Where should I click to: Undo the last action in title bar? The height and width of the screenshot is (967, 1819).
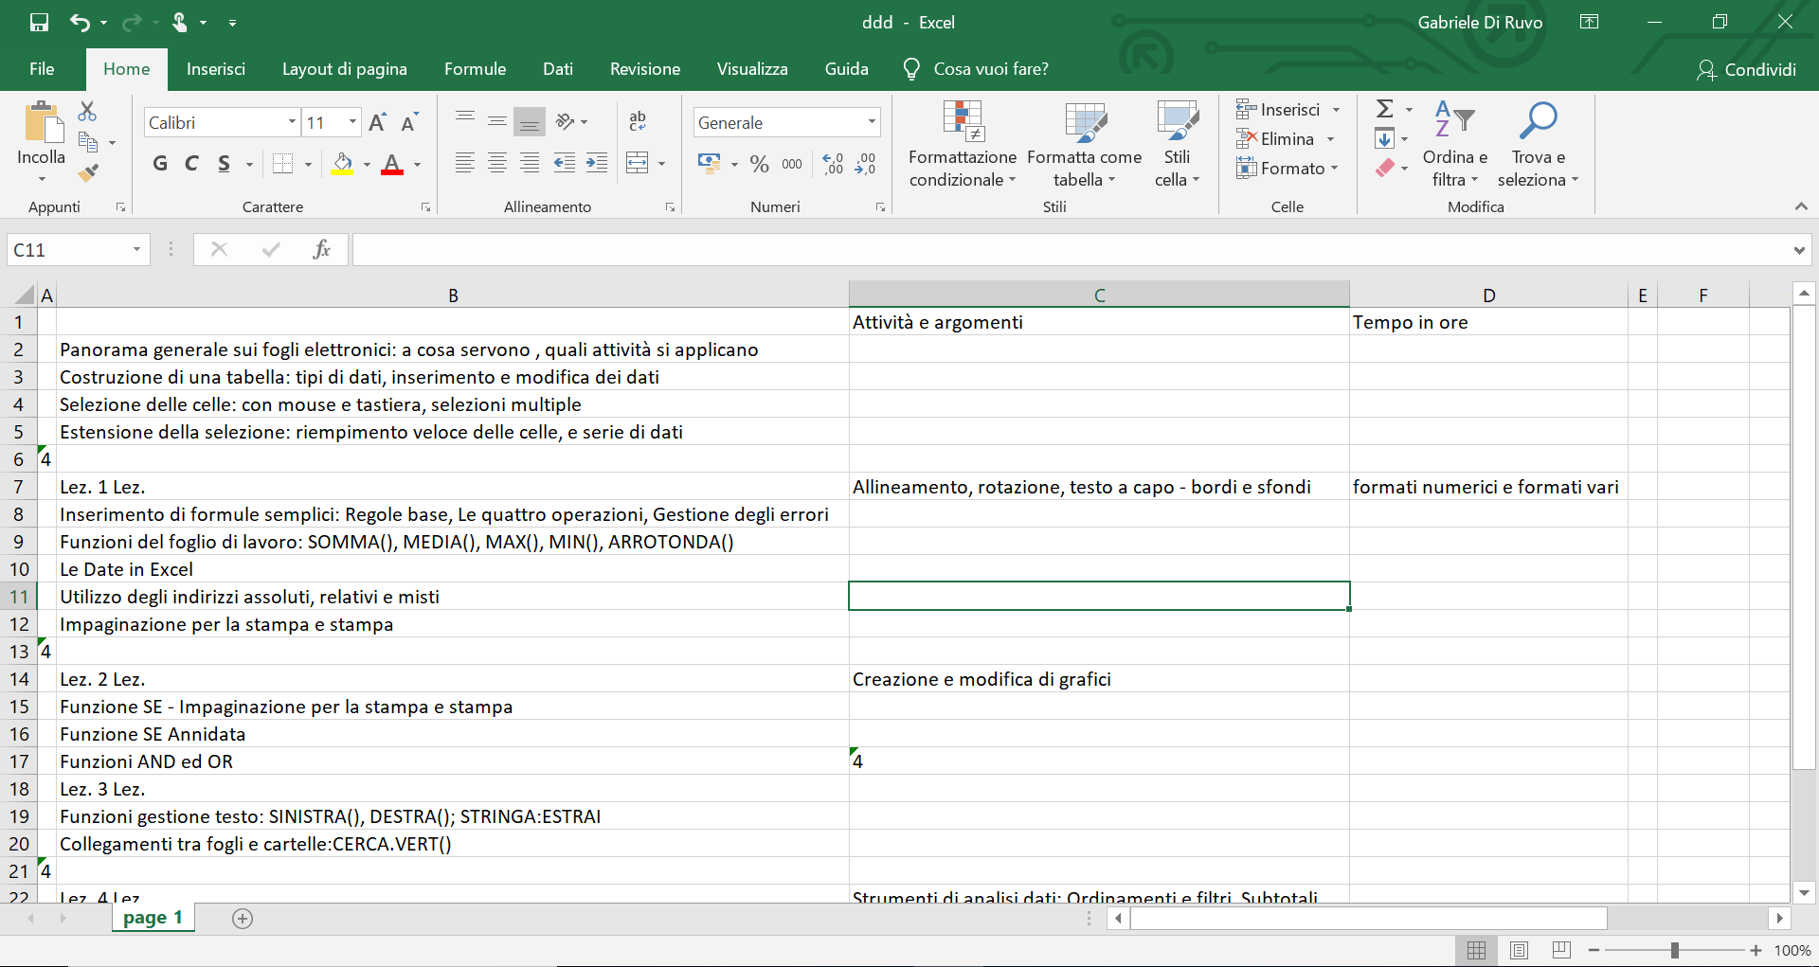pyautogui.click(x=81, y=22)
